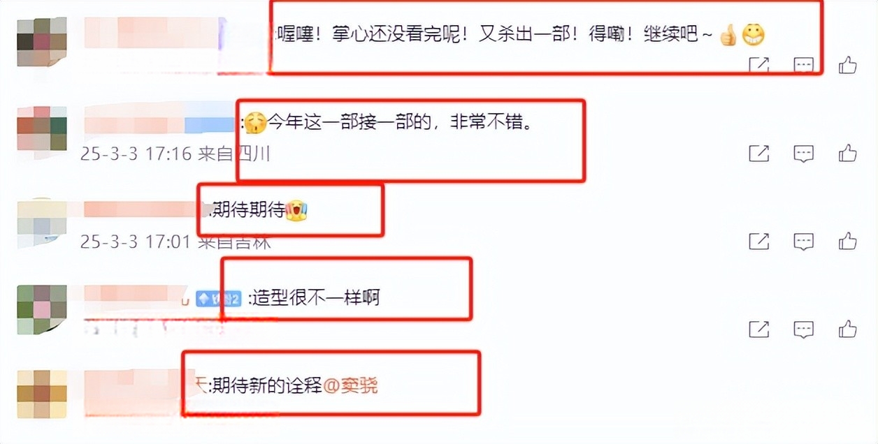Open the member level badge beside 造型很不一样啊

click(x=218, y=298)
